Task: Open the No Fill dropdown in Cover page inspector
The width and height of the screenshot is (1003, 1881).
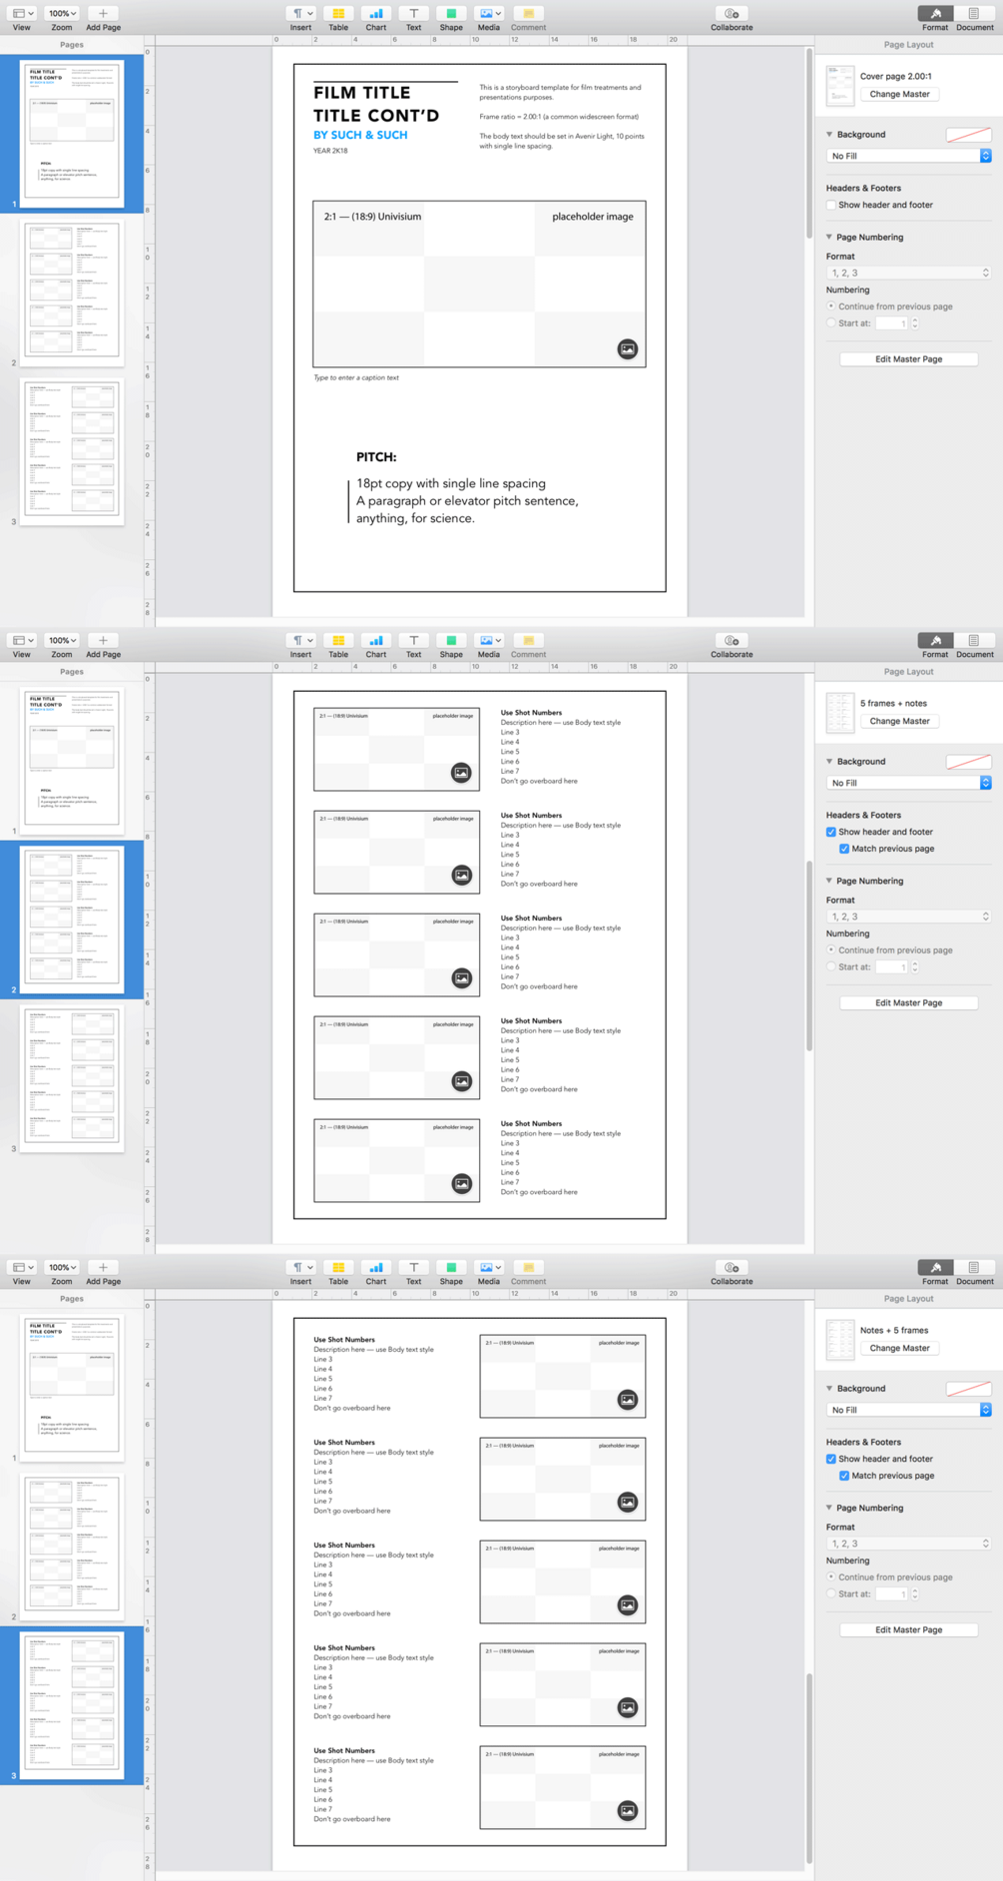Action: (x=908, y=156)
